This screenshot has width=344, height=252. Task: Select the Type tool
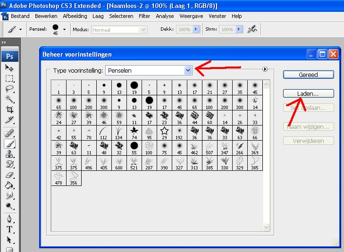pos(9,229)
